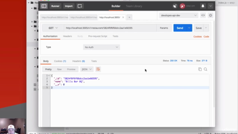Open the GET method dropdown
Image resolution: width=238 pixels, height=134 pixels.
(53, 28)
